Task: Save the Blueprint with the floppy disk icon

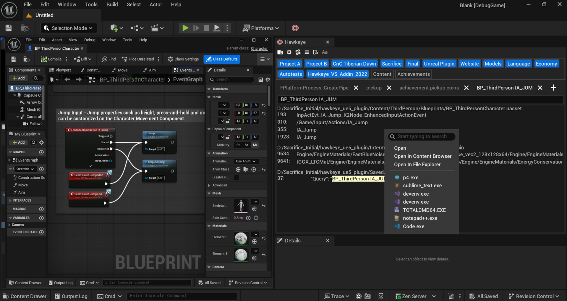Action: tap(14, 59)
